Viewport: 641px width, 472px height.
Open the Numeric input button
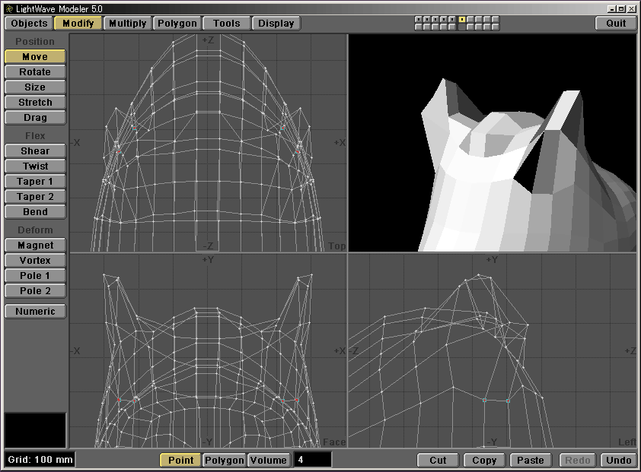[x=35, y=311]
